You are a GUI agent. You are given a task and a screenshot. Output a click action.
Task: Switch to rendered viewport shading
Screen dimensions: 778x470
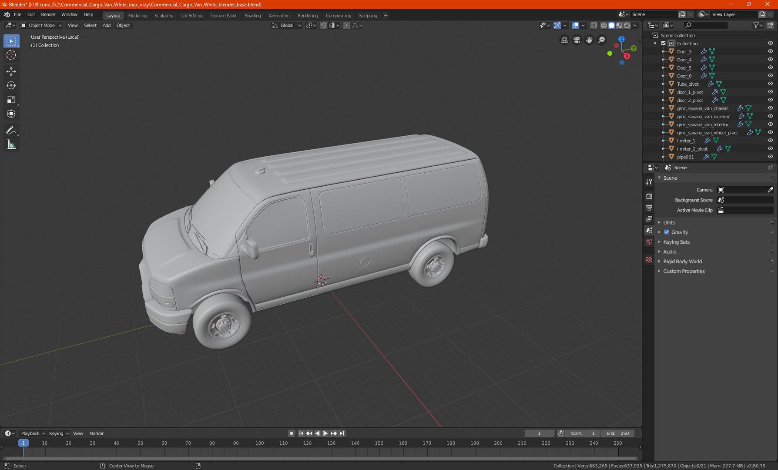click(627, 25)
